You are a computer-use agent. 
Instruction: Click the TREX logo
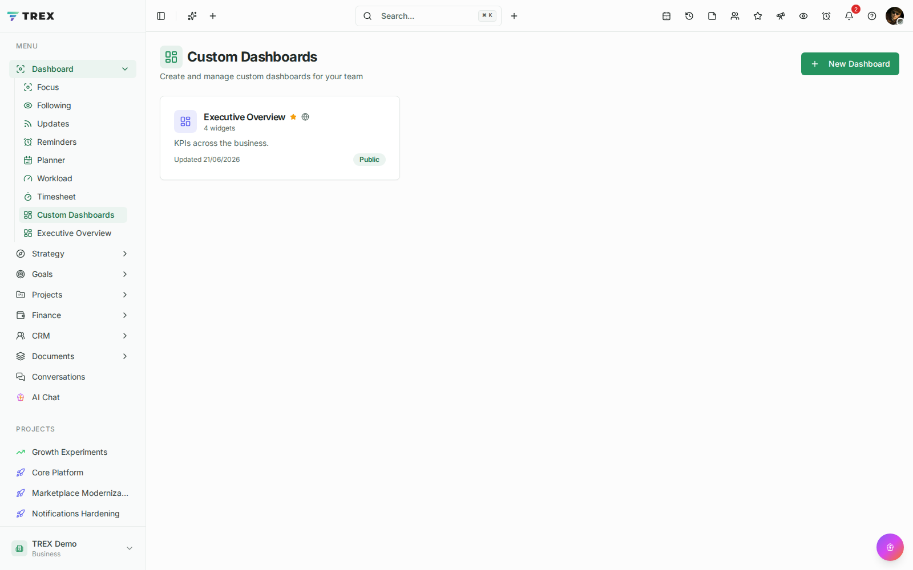(31, 16)
